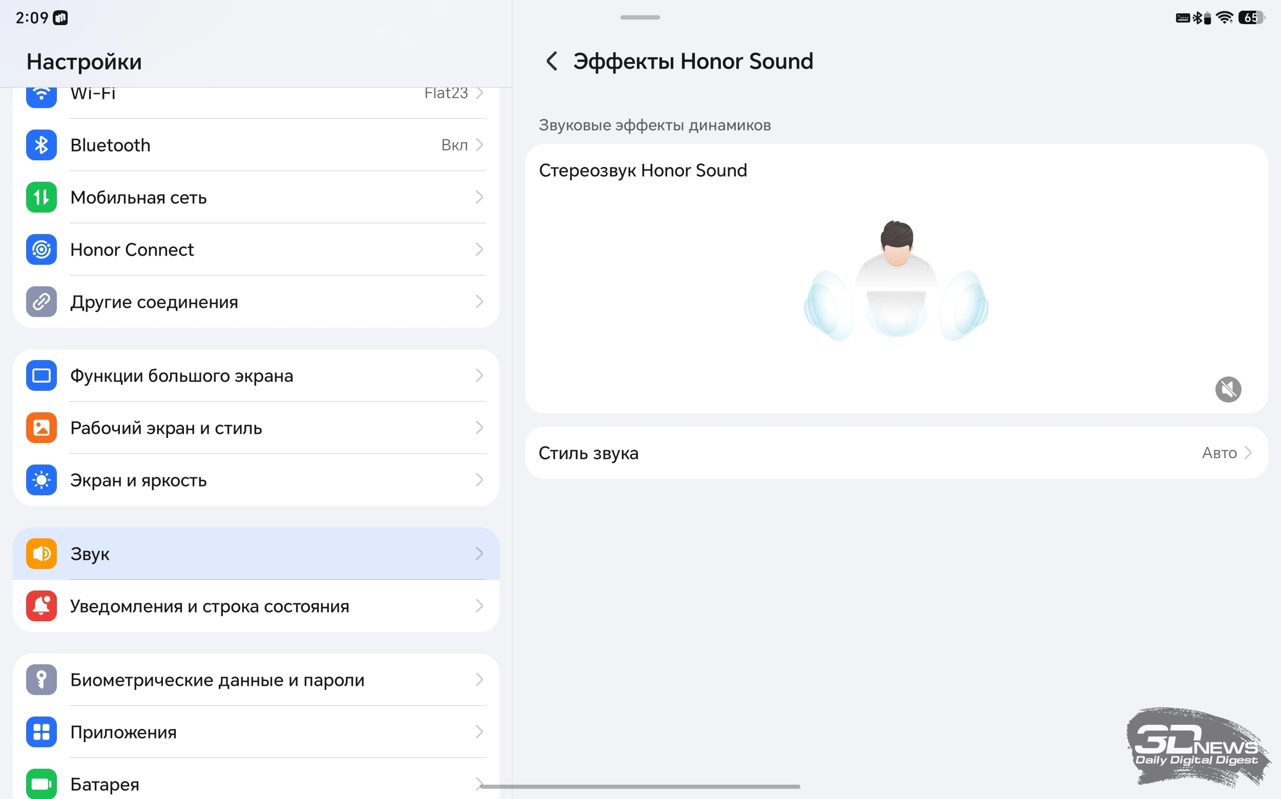
Task: Tap the Звук speaker icon
Action: [41, 554]
